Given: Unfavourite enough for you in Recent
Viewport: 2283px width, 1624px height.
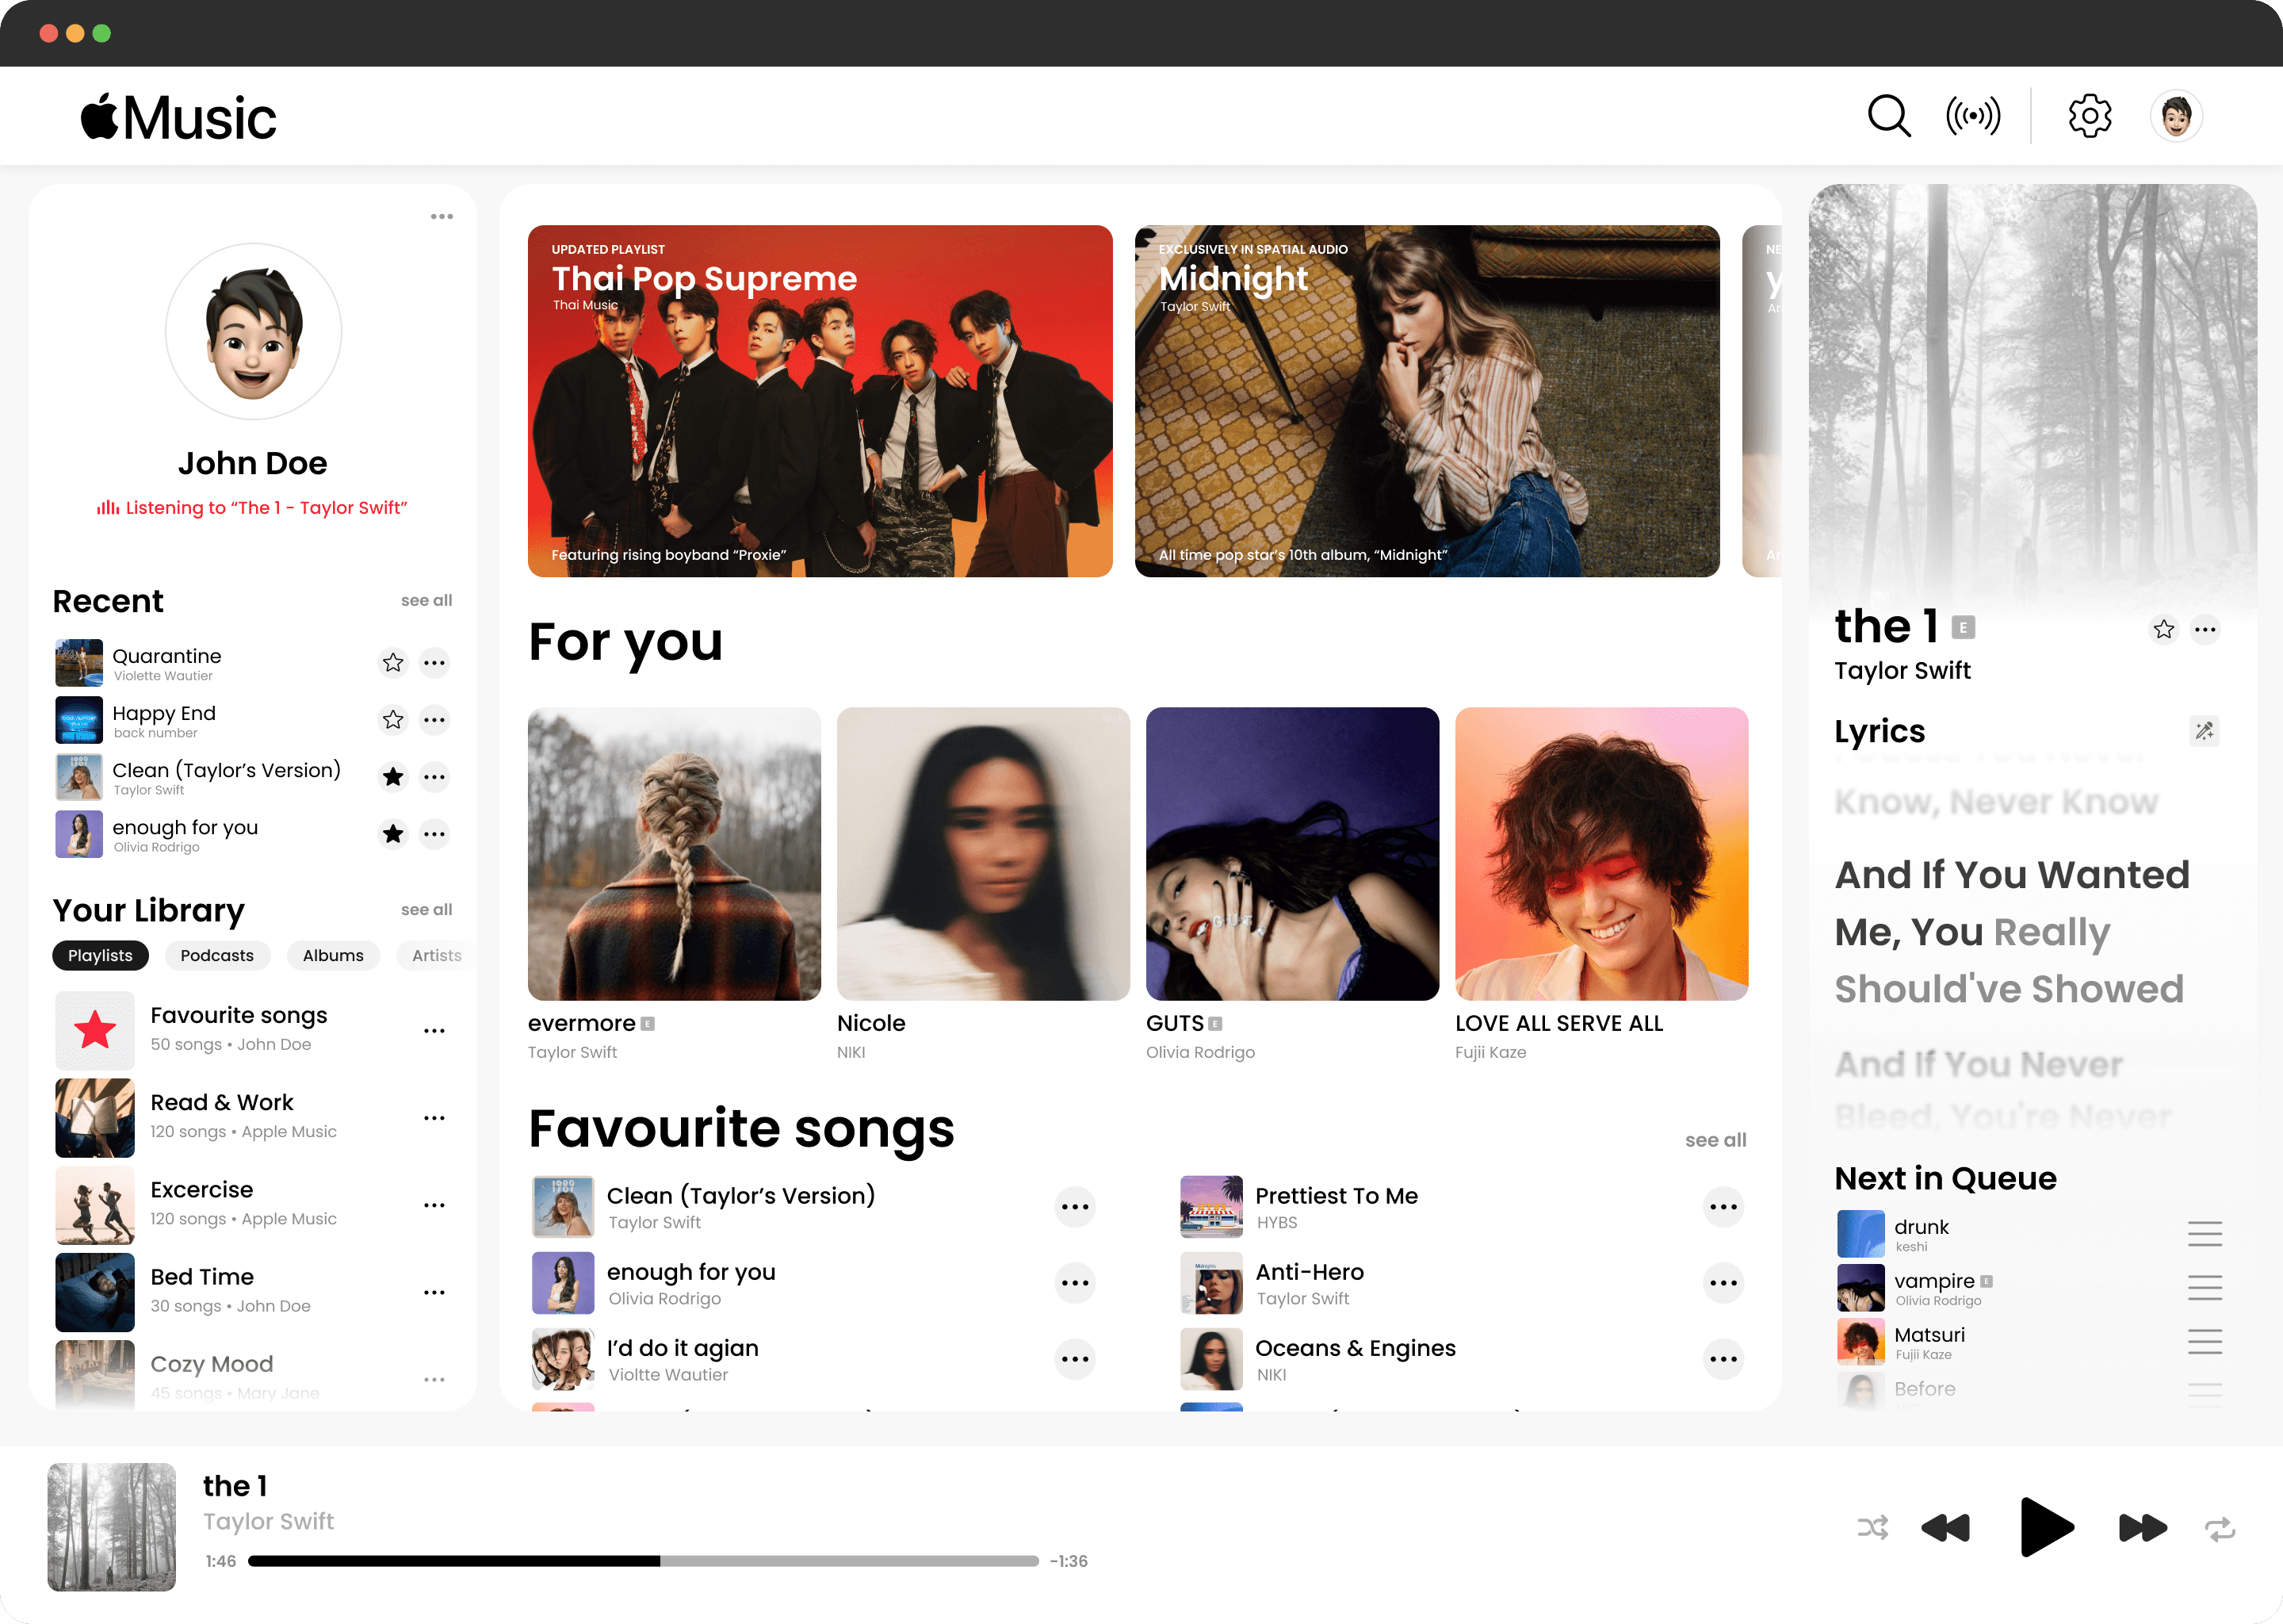Looking at the screenshot, I should point(393,834).
